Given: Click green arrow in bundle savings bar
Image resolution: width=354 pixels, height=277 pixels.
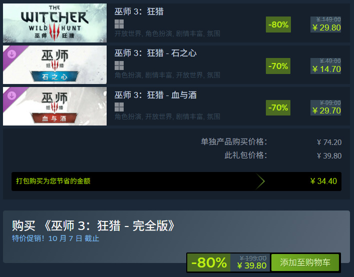Looking at the screenshot, I should click(260, 181).
